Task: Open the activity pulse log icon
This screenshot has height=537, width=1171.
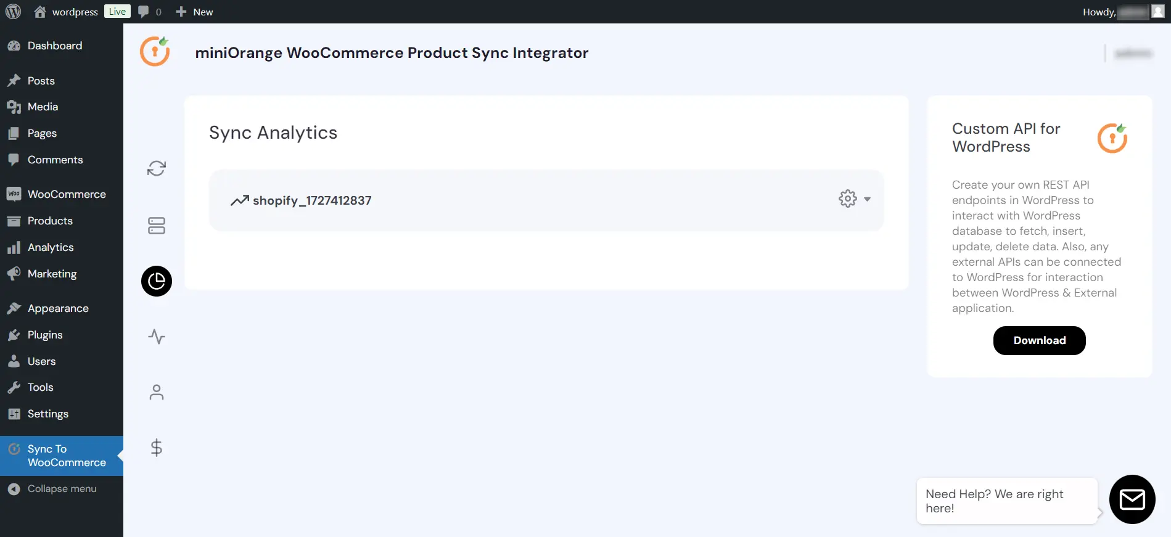Action: [x=157, y=337]
